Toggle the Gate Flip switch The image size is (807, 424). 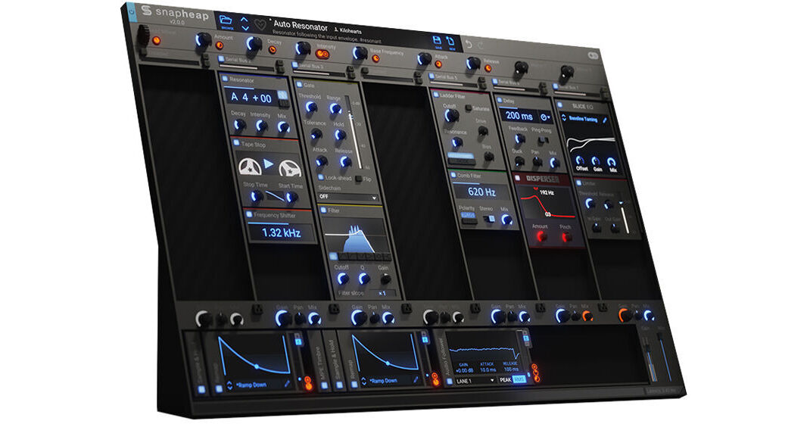coord(358,179)
